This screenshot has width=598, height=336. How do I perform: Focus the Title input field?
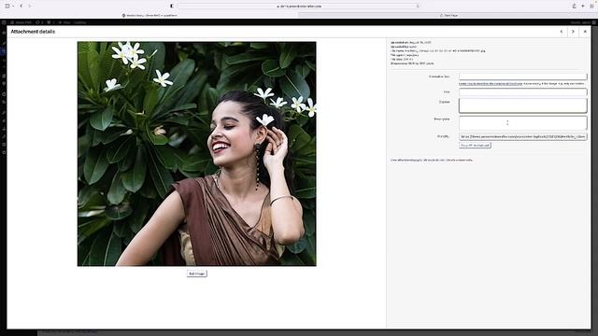point(523,91)
